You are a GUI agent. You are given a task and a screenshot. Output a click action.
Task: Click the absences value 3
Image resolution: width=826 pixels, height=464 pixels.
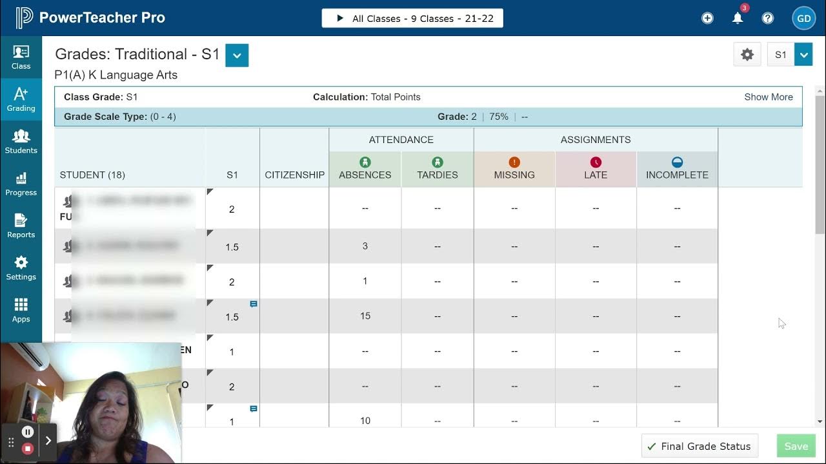365,246
